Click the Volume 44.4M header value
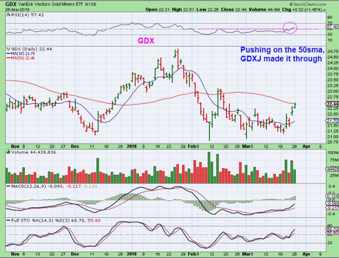Image resolution: width=339 pixels, height=258 pixels. coord(265,10)
